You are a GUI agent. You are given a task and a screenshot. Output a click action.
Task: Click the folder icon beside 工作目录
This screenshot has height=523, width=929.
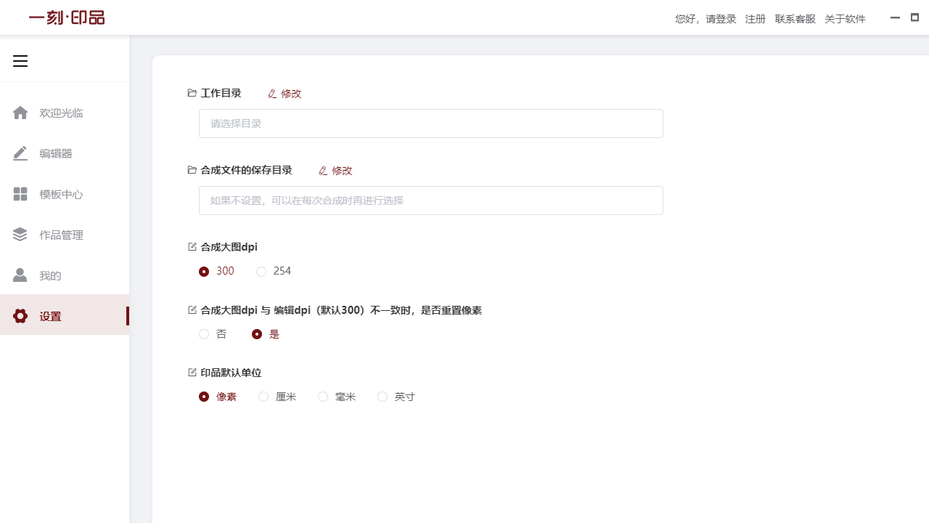click(192, 93)
